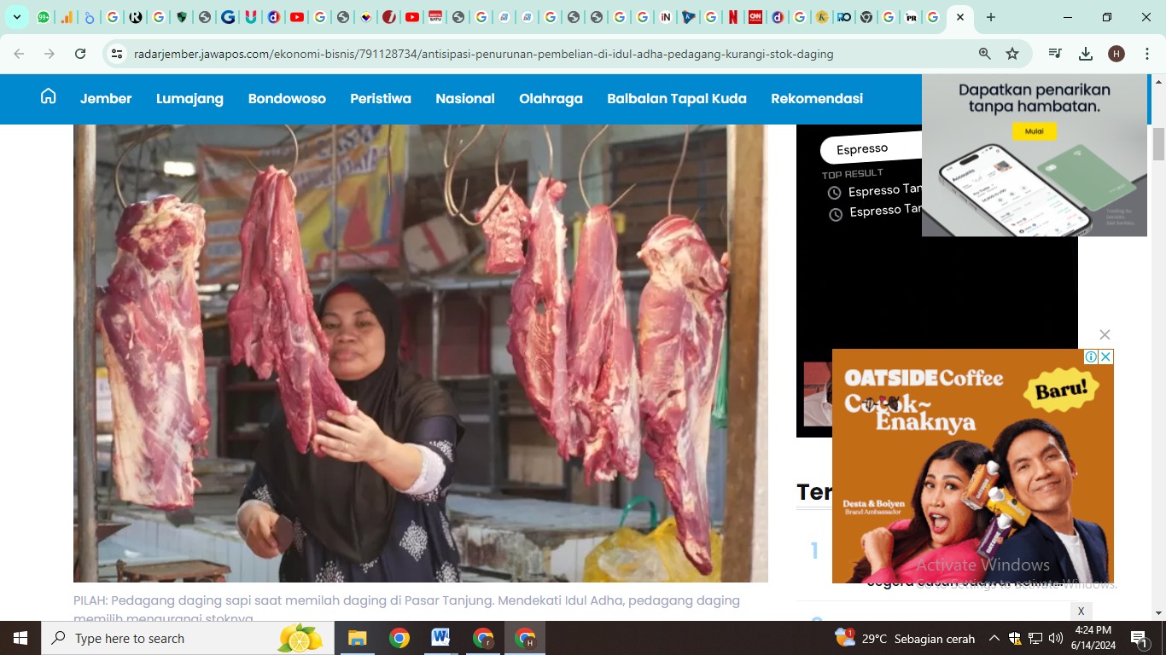This screenshot has height=655, width=1166.
Task: Open the WhatsApp tab with 99+ badge
Action: 44,17
